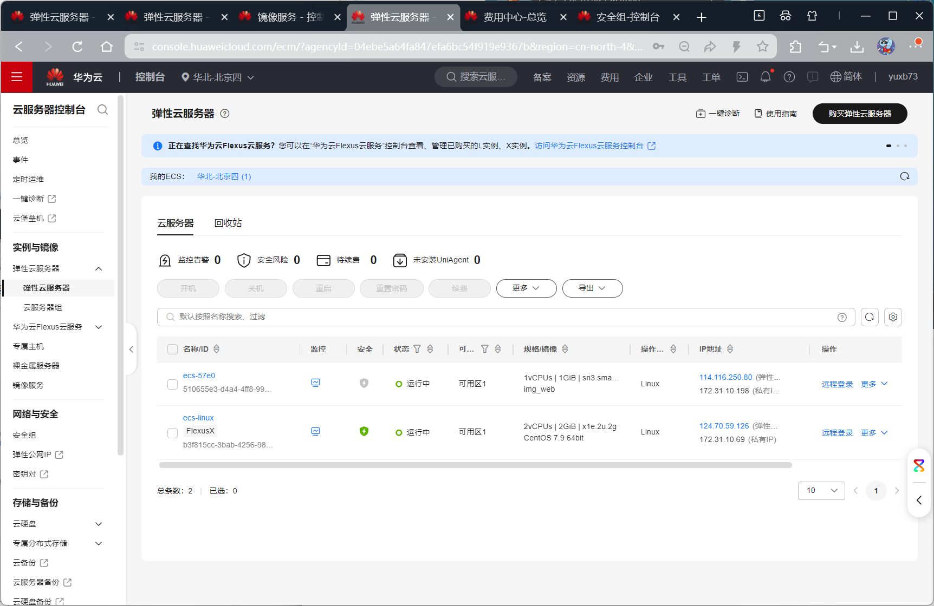
Task: Filter the 状态 column with funnel icon
Action: pos(417,349)
